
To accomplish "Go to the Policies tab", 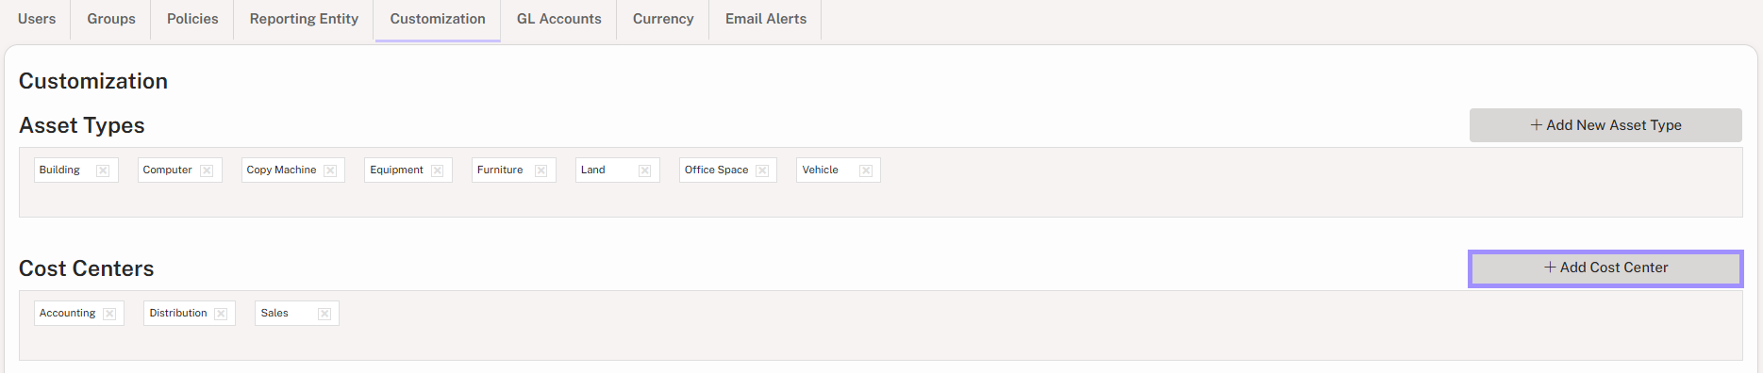I will click(192, 19).
